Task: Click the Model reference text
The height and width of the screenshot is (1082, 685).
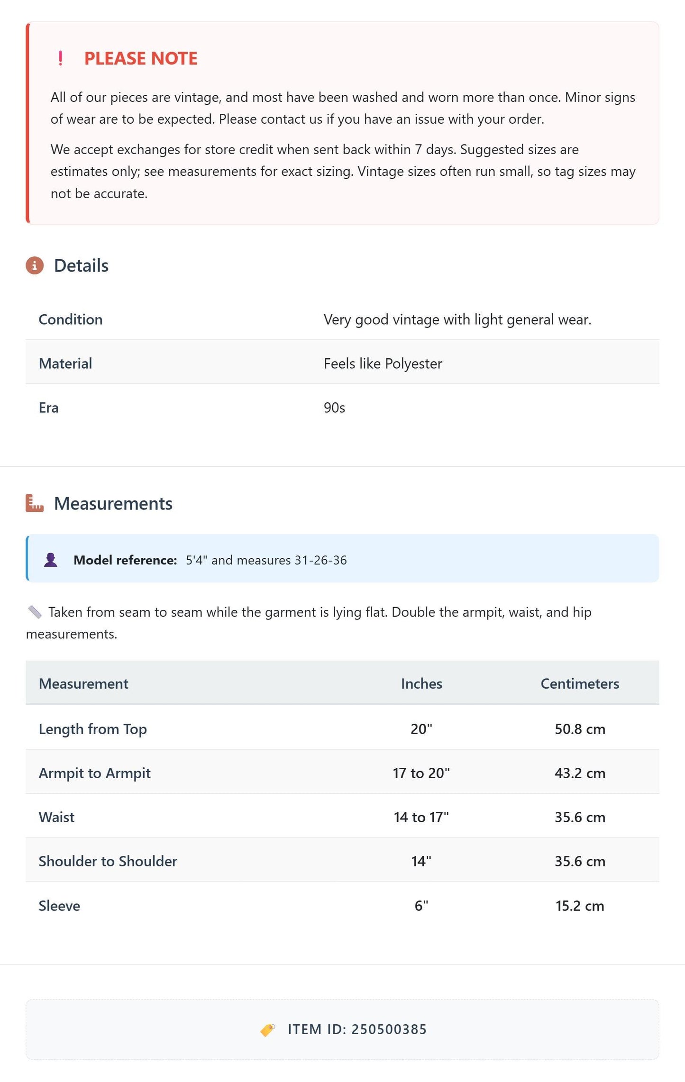Action: pos(210,560)
